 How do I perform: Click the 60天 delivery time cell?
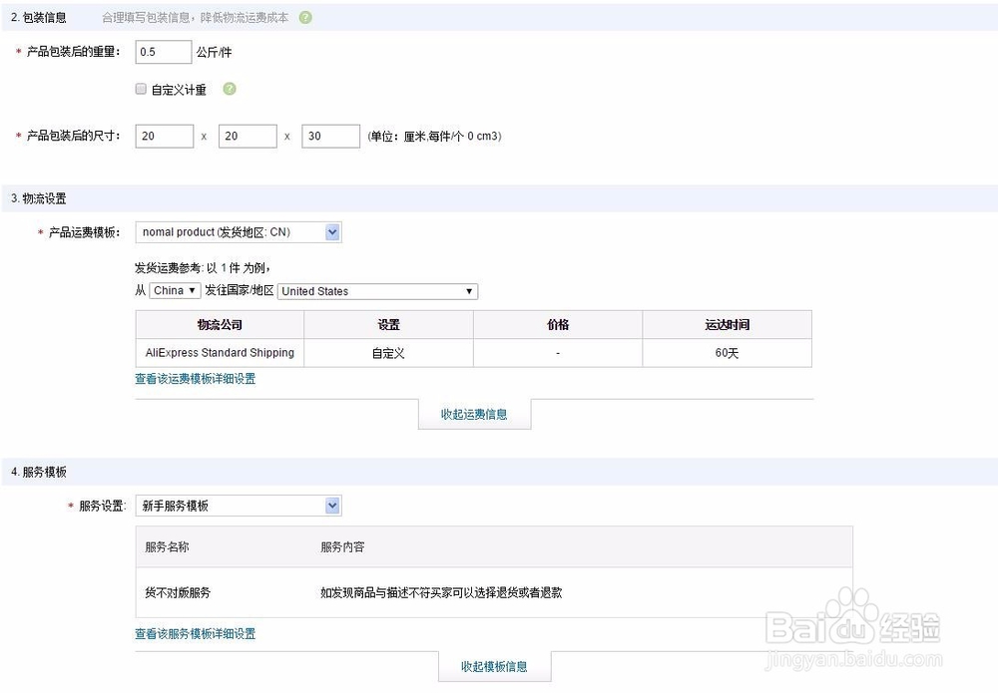point(726,353)
